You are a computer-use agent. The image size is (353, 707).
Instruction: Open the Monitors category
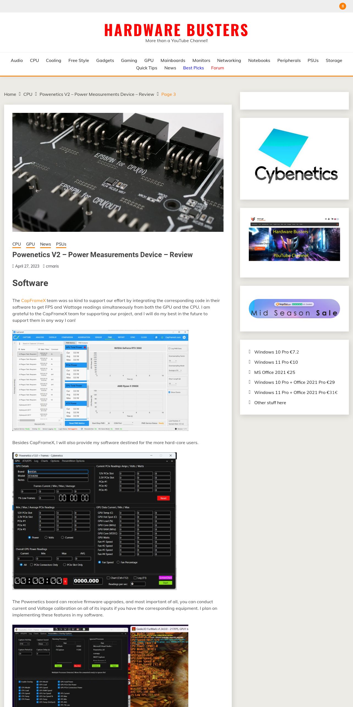point(201,60)
